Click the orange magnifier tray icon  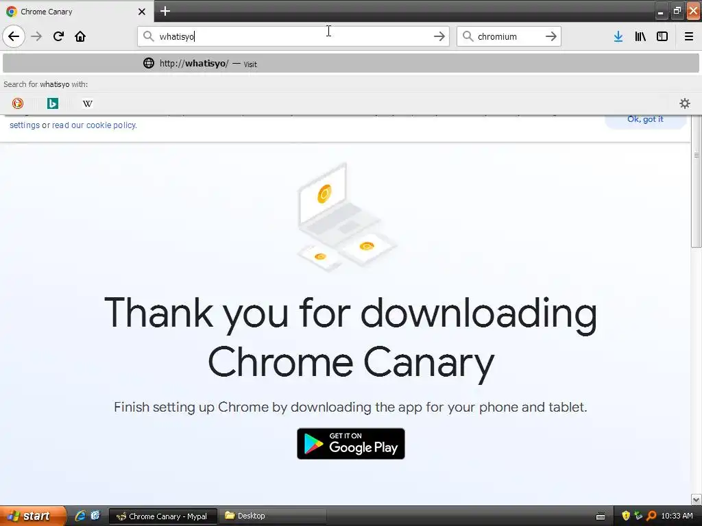[x=651, y=516]
